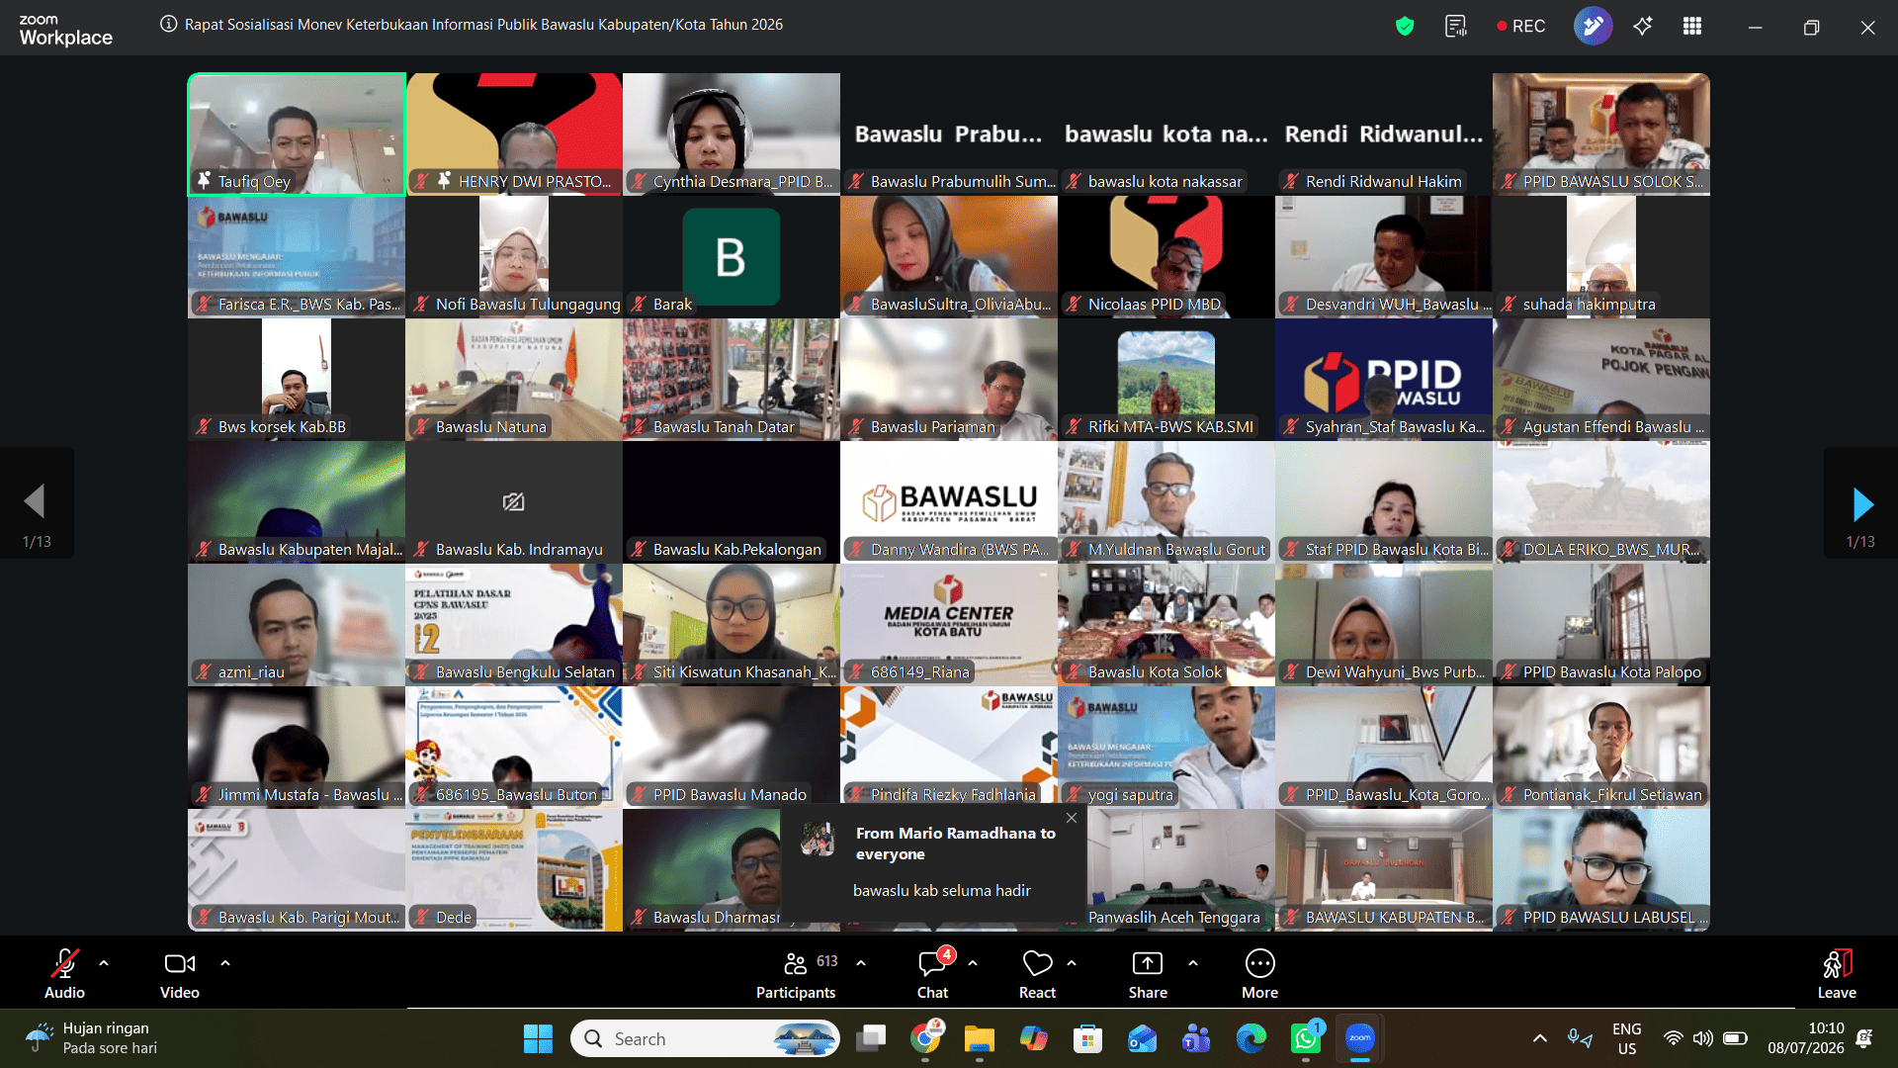Toggle camera with the Video button
The height and width of the screenshot is (1068, 1898).
(180, 973)
